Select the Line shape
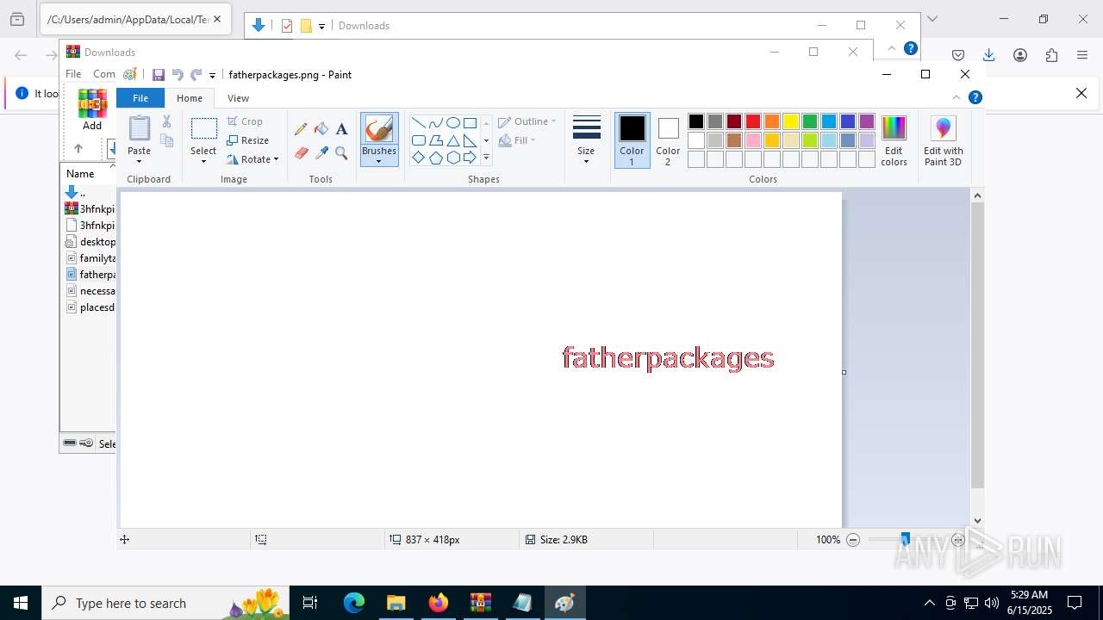The image size is (1103, 620). point(418,122)
